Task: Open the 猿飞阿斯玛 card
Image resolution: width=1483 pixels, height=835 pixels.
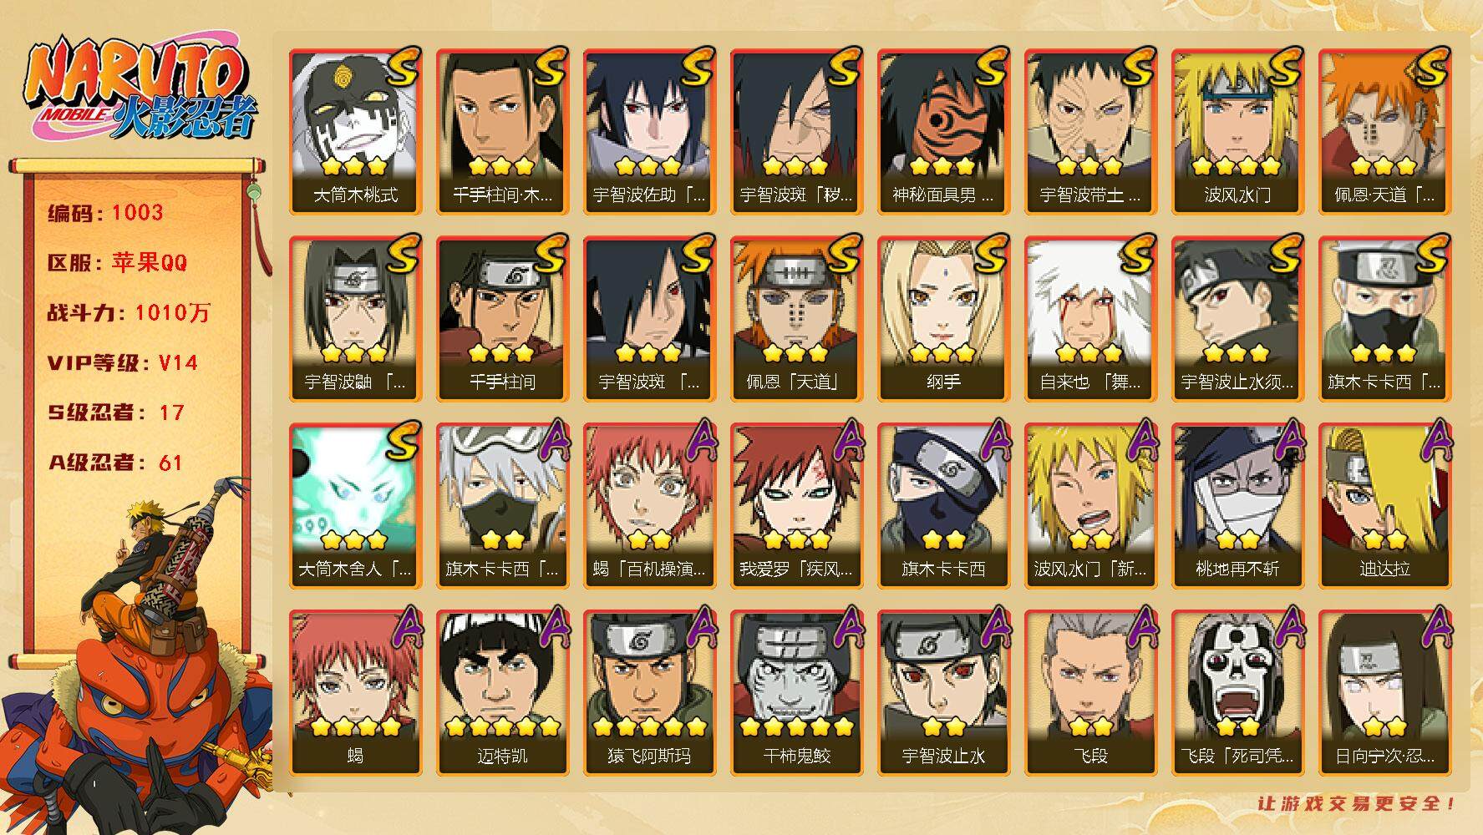Action: (x=649, y=693)
